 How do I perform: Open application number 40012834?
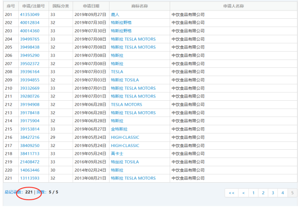point(30,22)
